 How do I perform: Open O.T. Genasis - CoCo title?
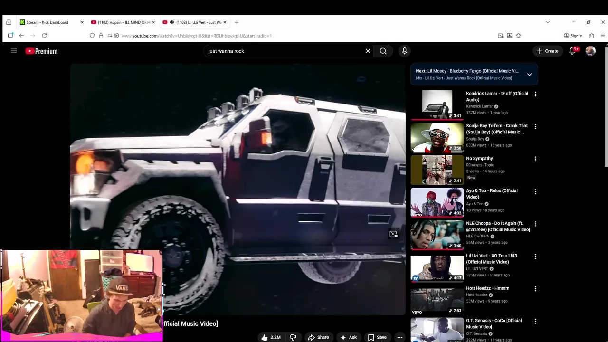[x=494, y=323]
